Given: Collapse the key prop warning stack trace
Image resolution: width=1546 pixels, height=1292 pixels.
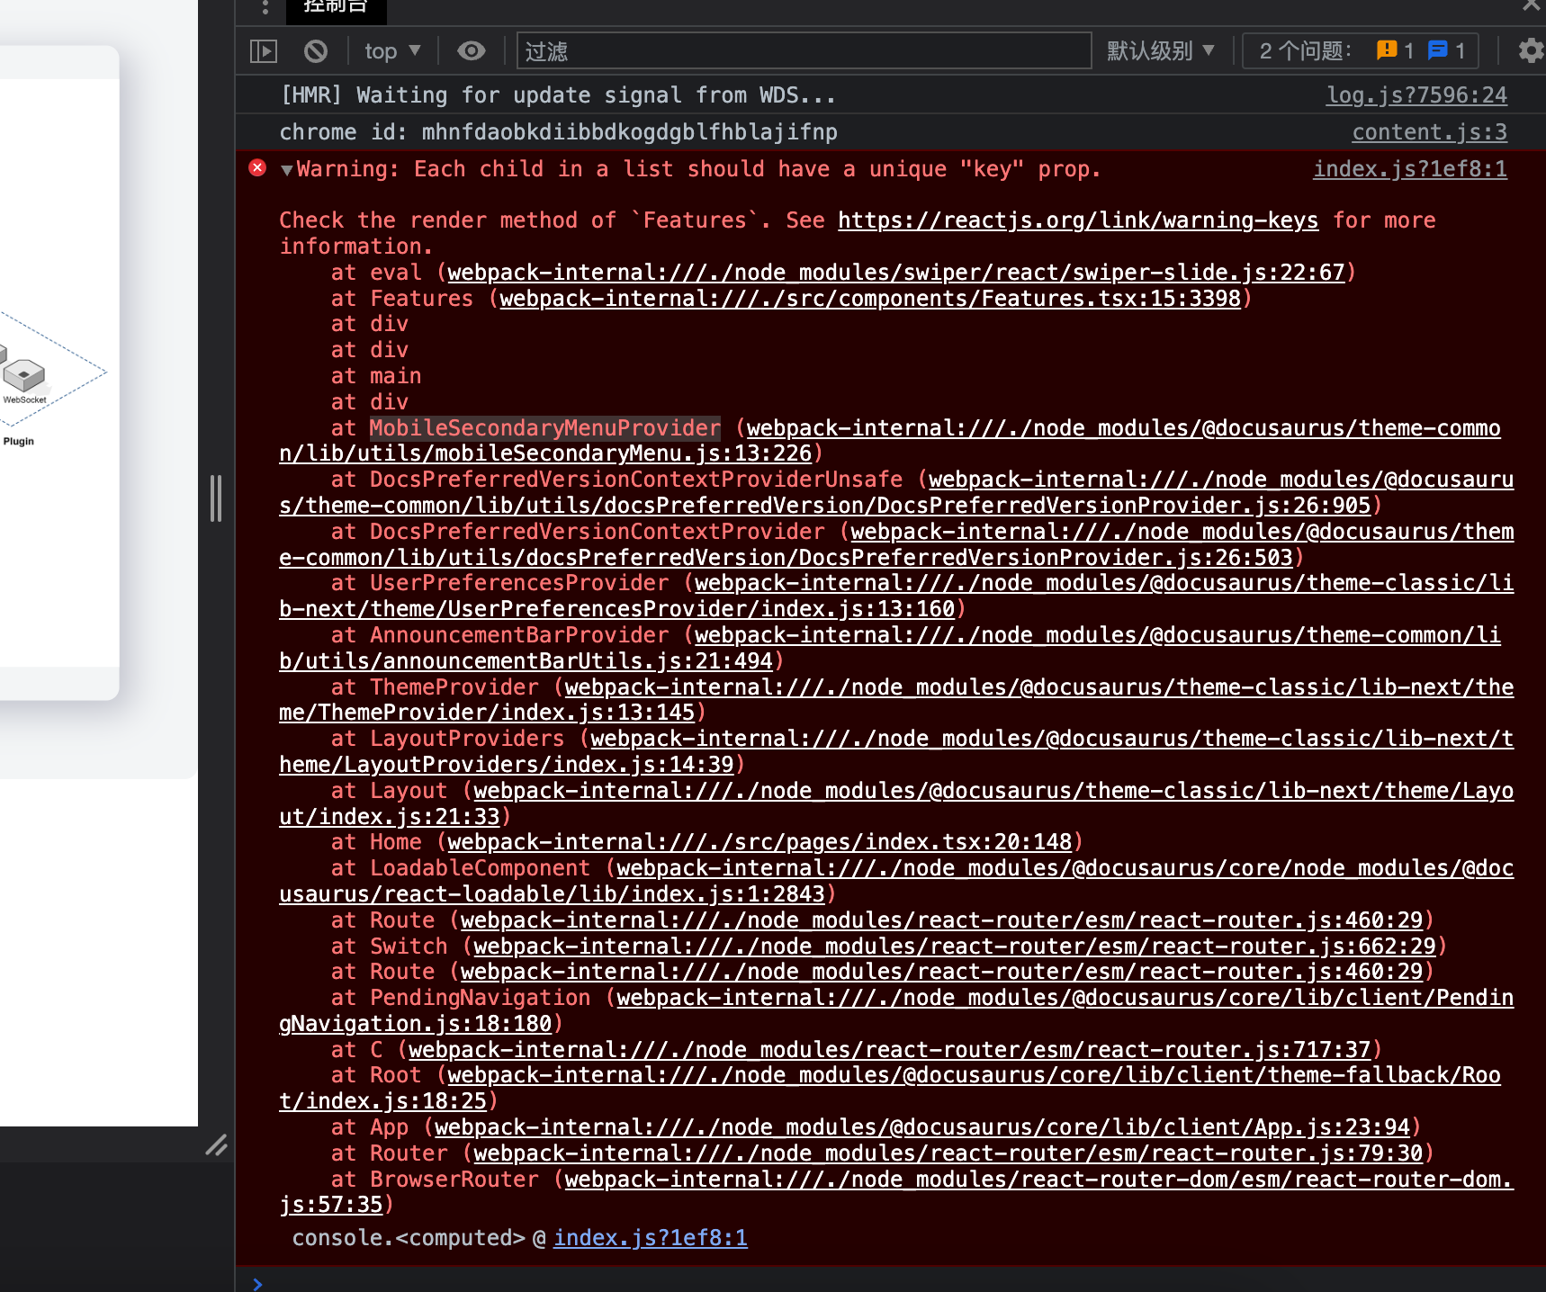Looking at the screenshot, I should 286,169.
